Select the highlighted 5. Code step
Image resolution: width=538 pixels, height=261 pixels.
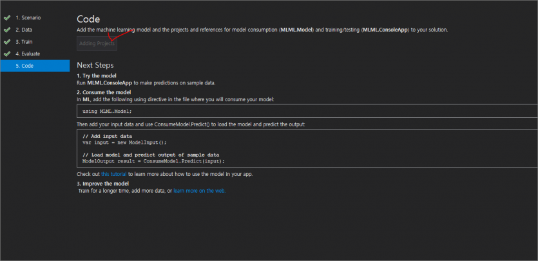tap(35, 66)
